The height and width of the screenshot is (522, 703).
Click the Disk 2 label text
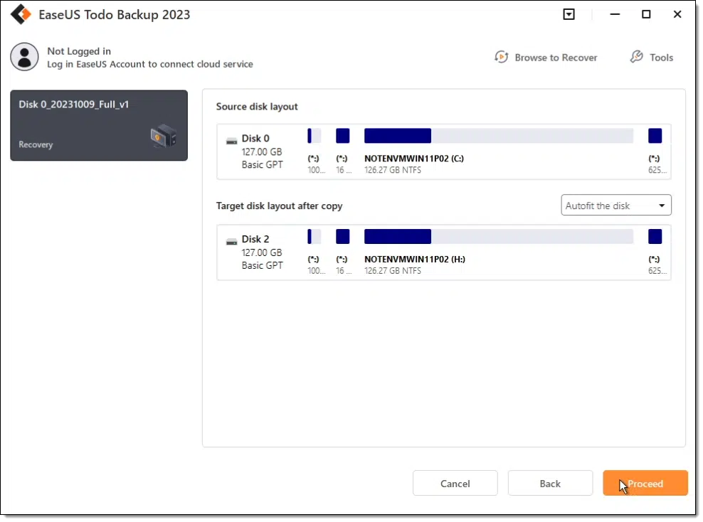pos(257,240)
